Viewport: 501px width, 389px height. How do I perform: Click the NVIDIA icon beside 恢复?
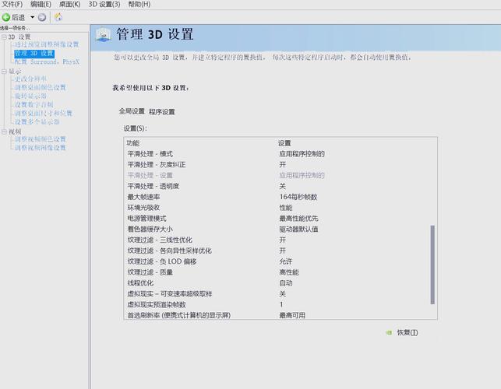tap(389, 332)
